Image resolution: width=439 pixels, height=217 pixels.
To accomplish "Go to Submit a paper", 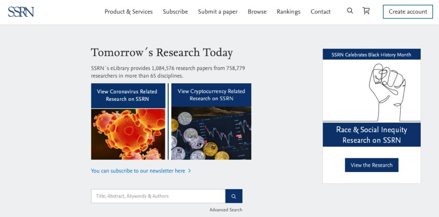I will coord(218,12).
